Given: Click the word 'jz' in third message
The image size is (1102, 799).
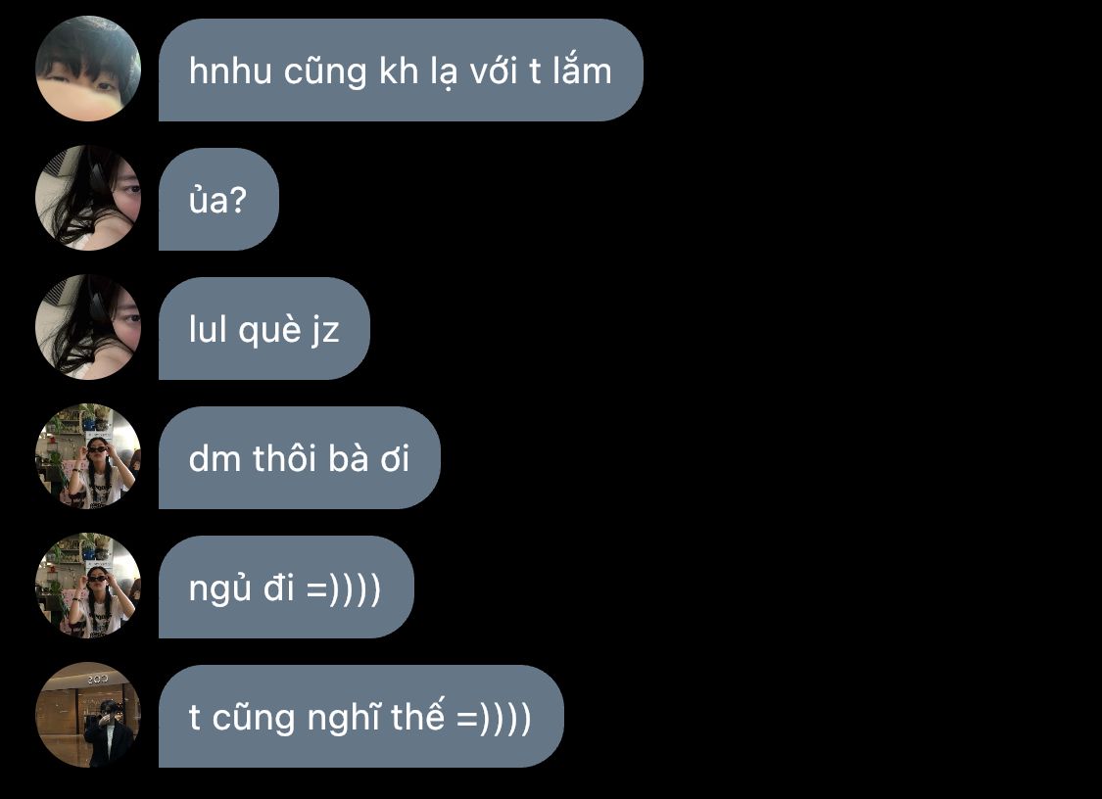Looking at the screenshot, I should pyautogui.click(x=324, y=330).
